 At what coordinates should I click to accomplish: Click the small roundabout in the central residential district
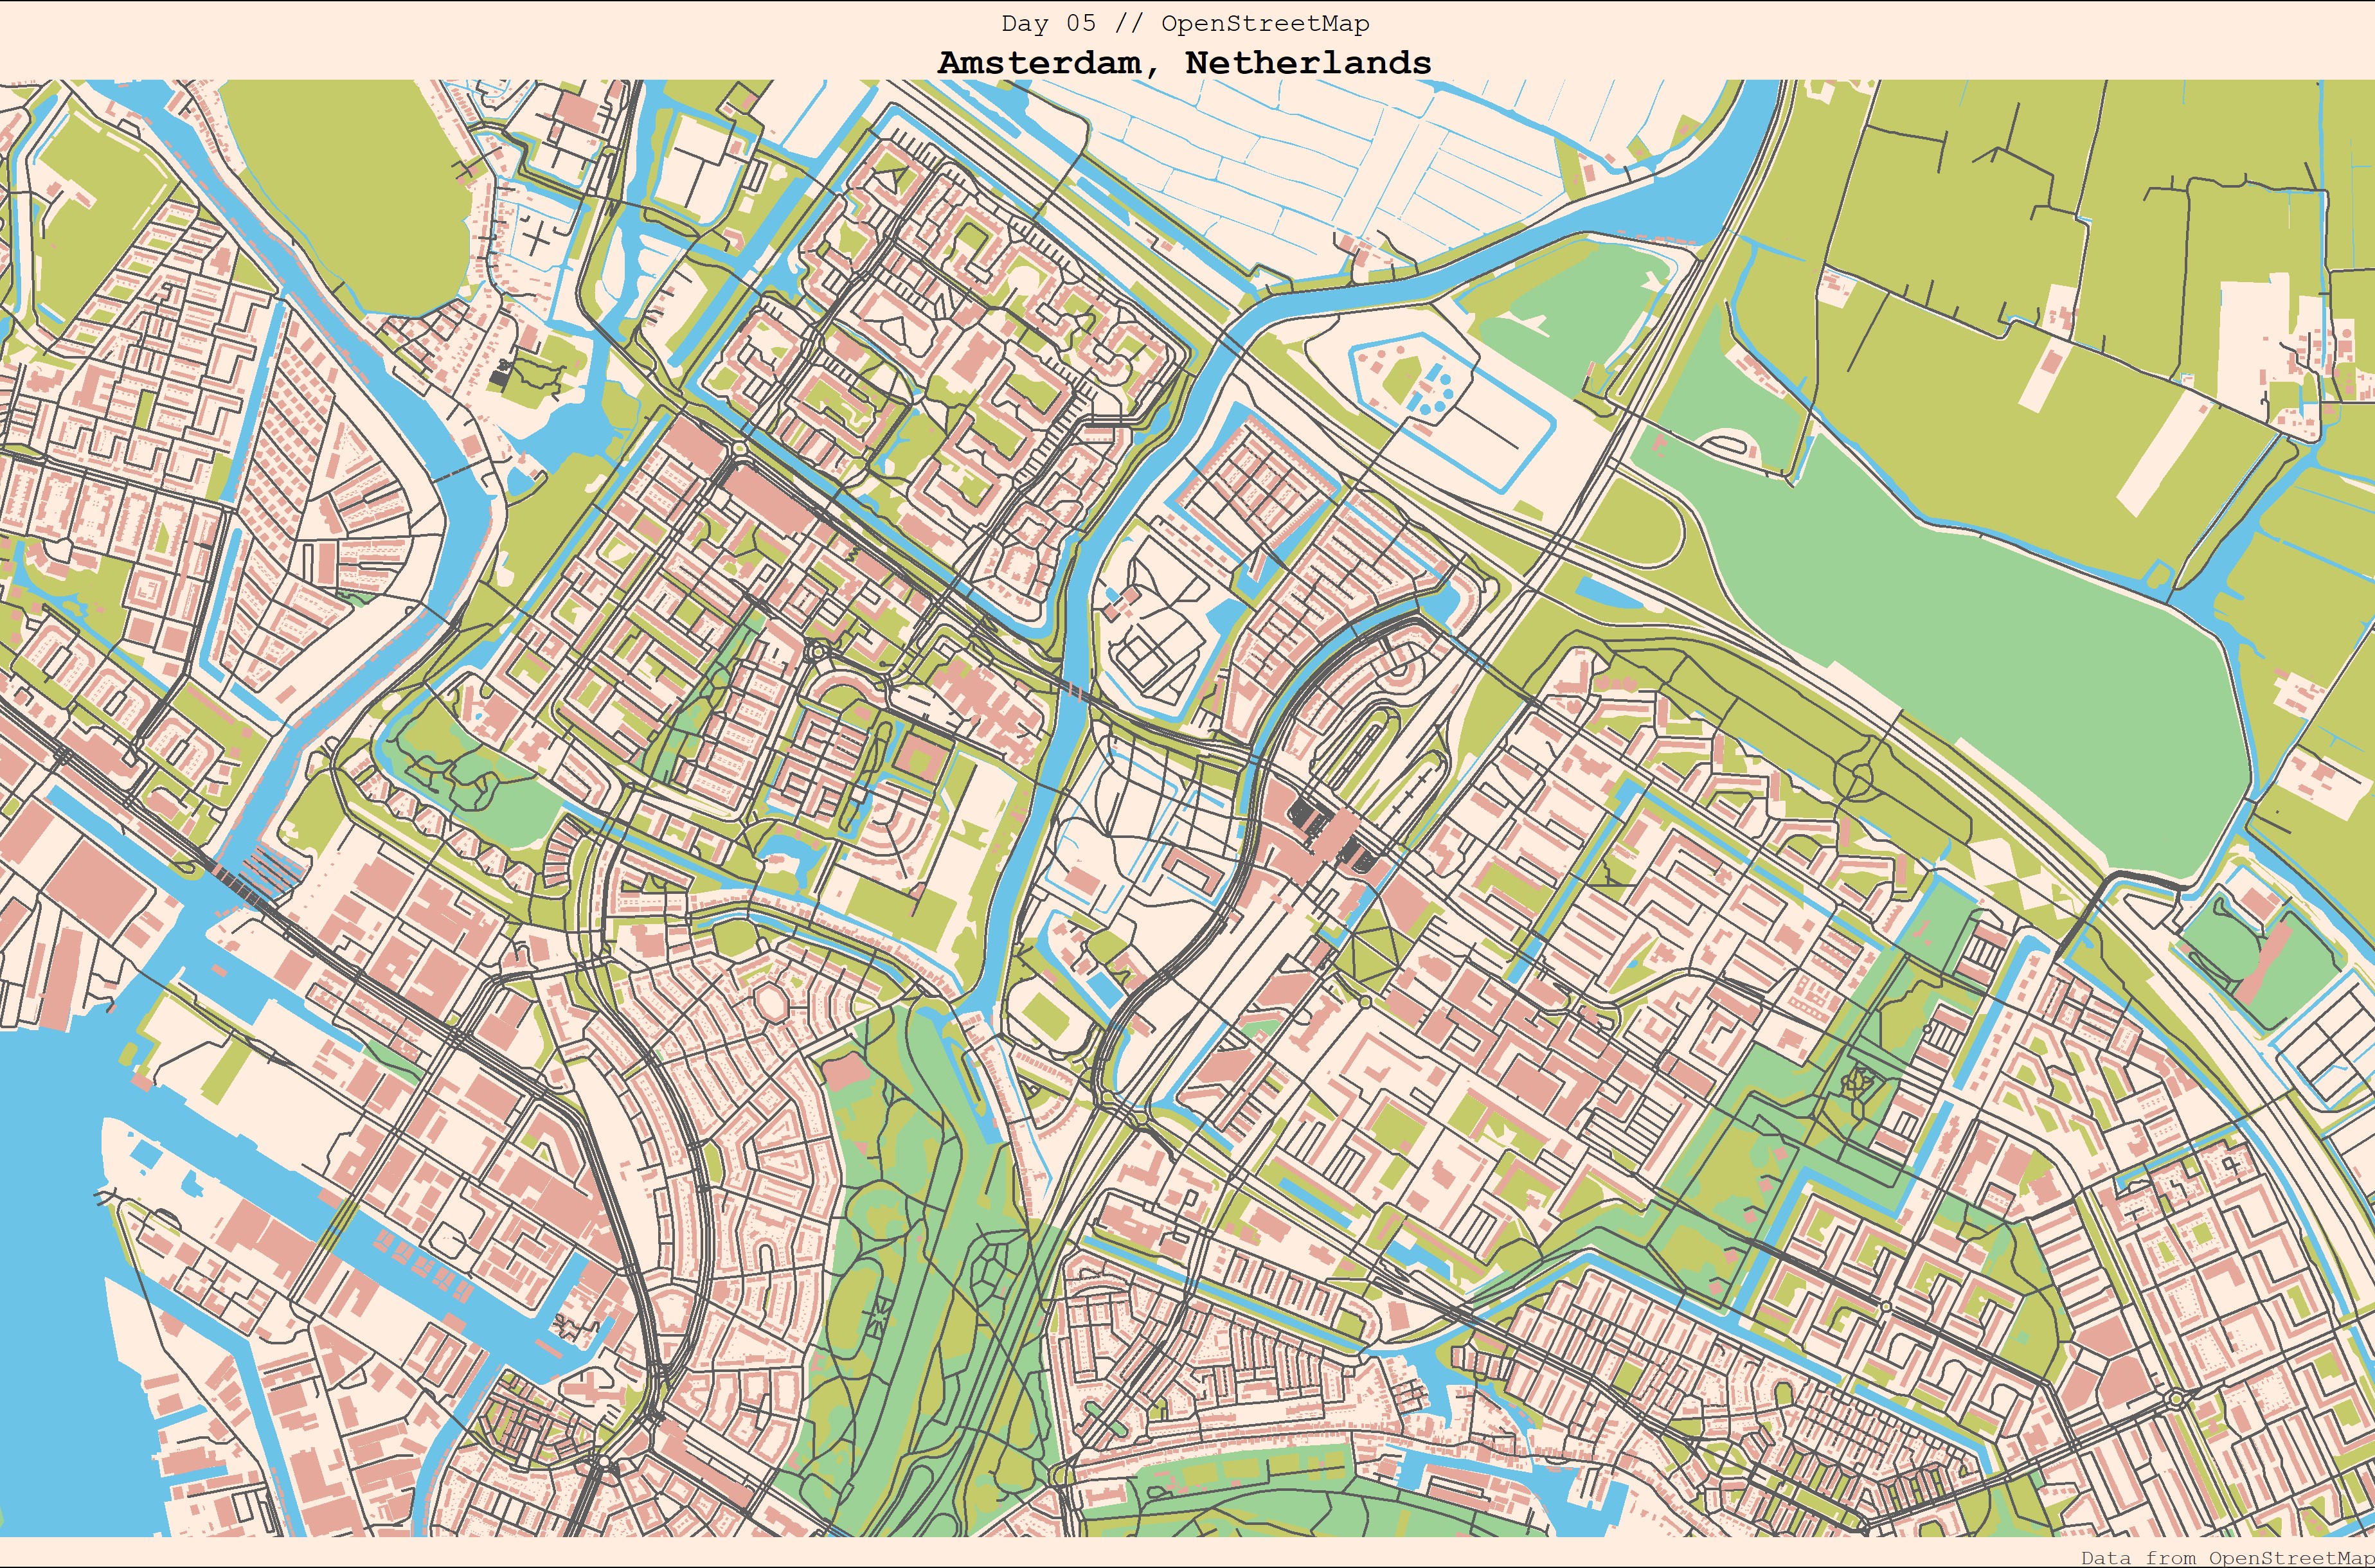coord(820,652)
